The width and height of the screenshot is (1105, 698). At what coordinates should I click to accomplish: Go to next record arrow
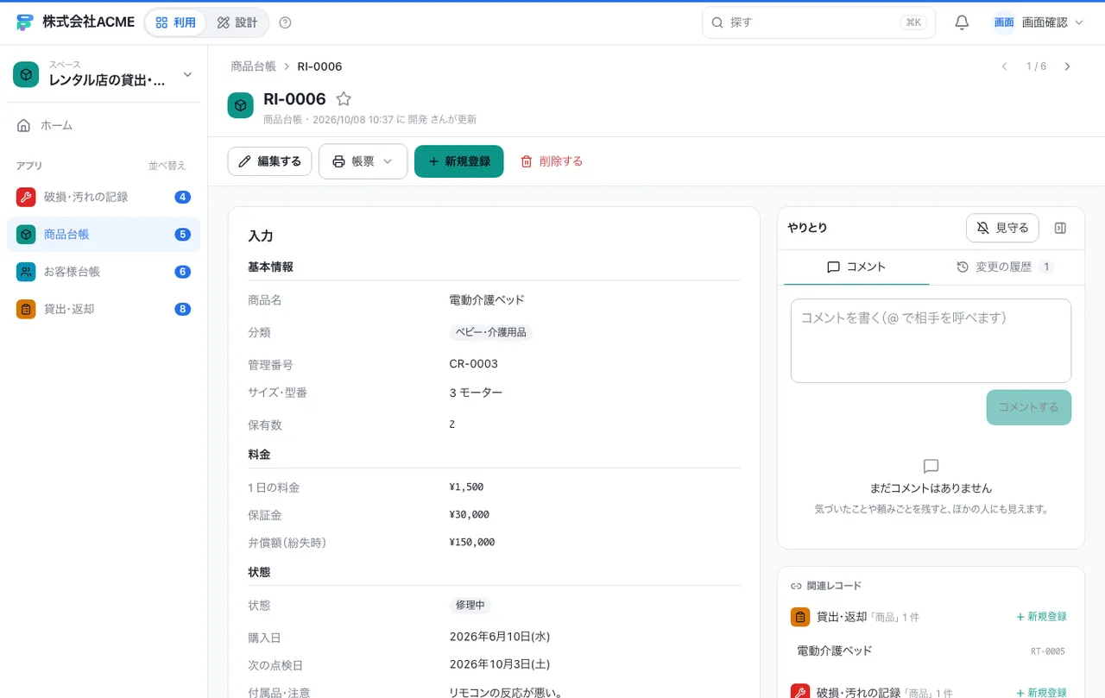pos(1068,66)
